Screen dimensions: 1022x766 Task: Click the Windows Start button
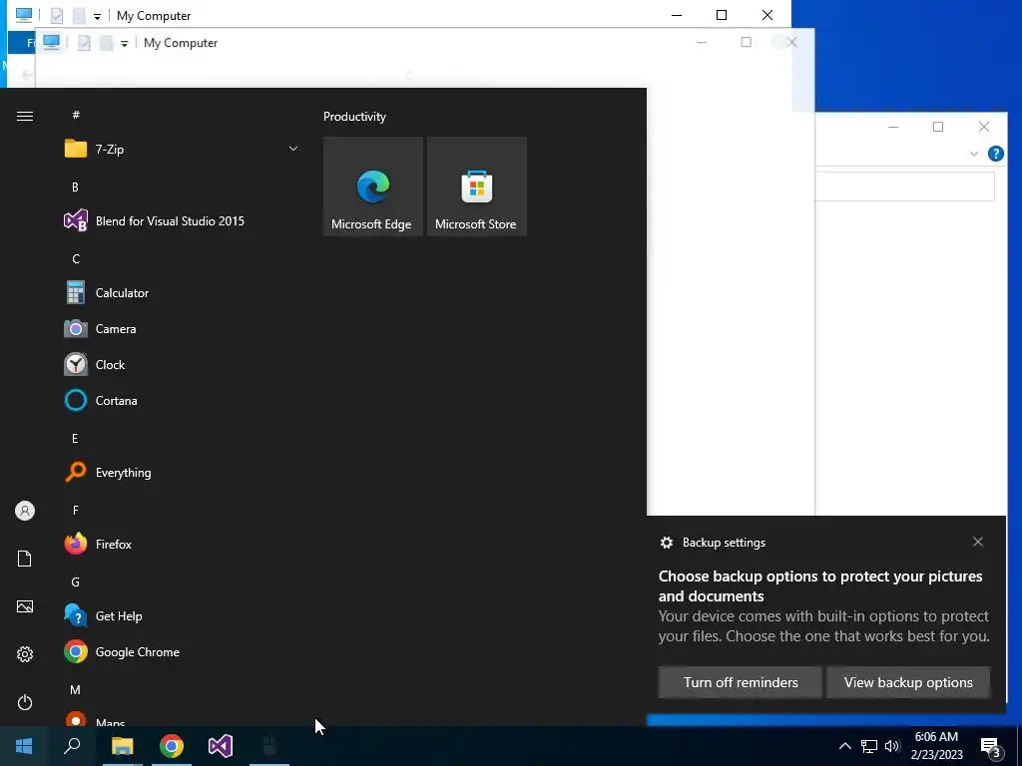[x=24, y=746]
